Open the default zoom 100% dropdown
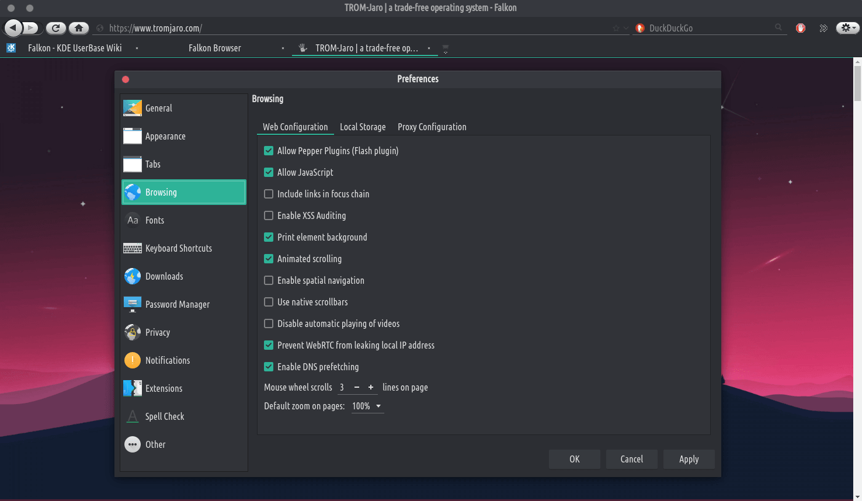 click(x=367, y=406)
